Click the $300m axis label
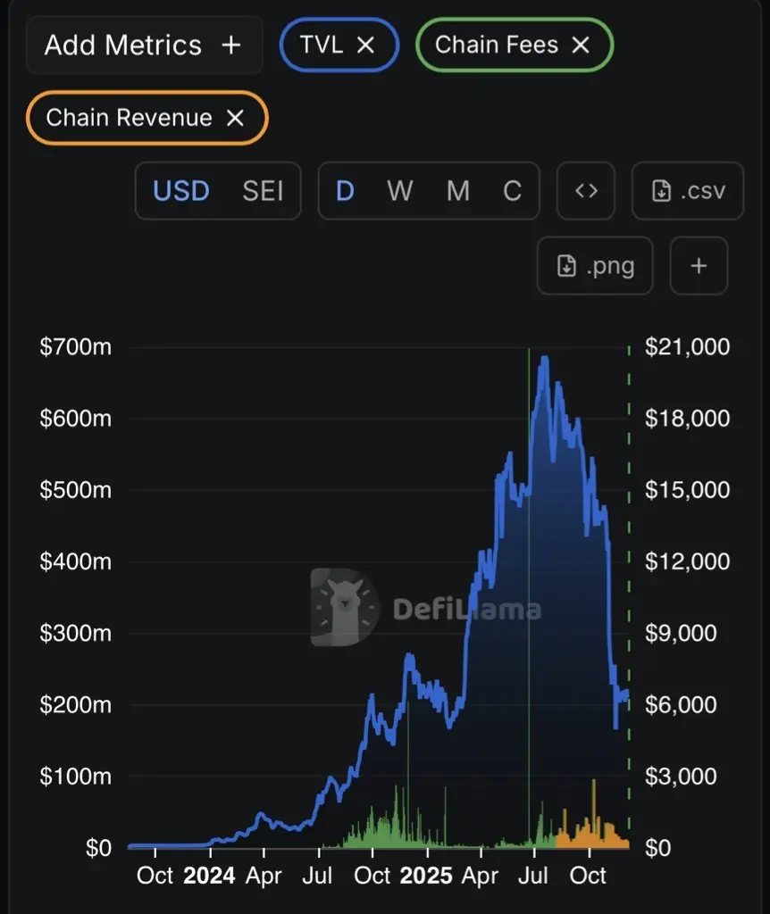The height and width of the screenshot is (914, 770). coord(75,633)
